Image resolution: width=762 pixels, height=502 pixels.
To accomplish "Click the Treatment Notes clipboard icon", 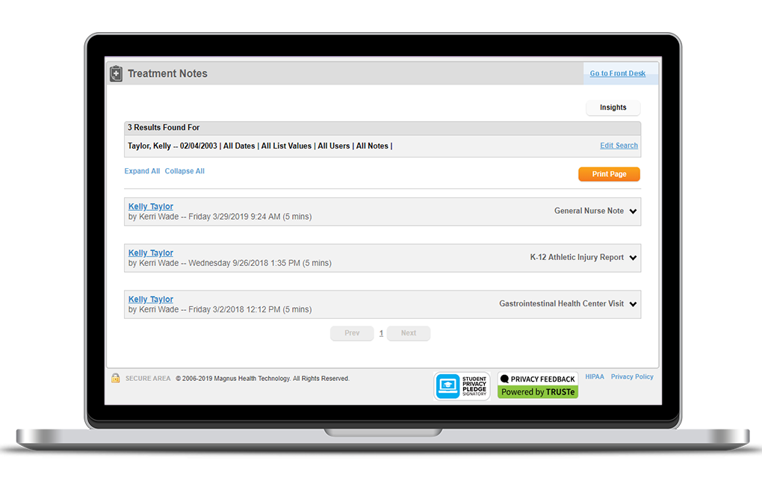I will [x=116, y=73].
